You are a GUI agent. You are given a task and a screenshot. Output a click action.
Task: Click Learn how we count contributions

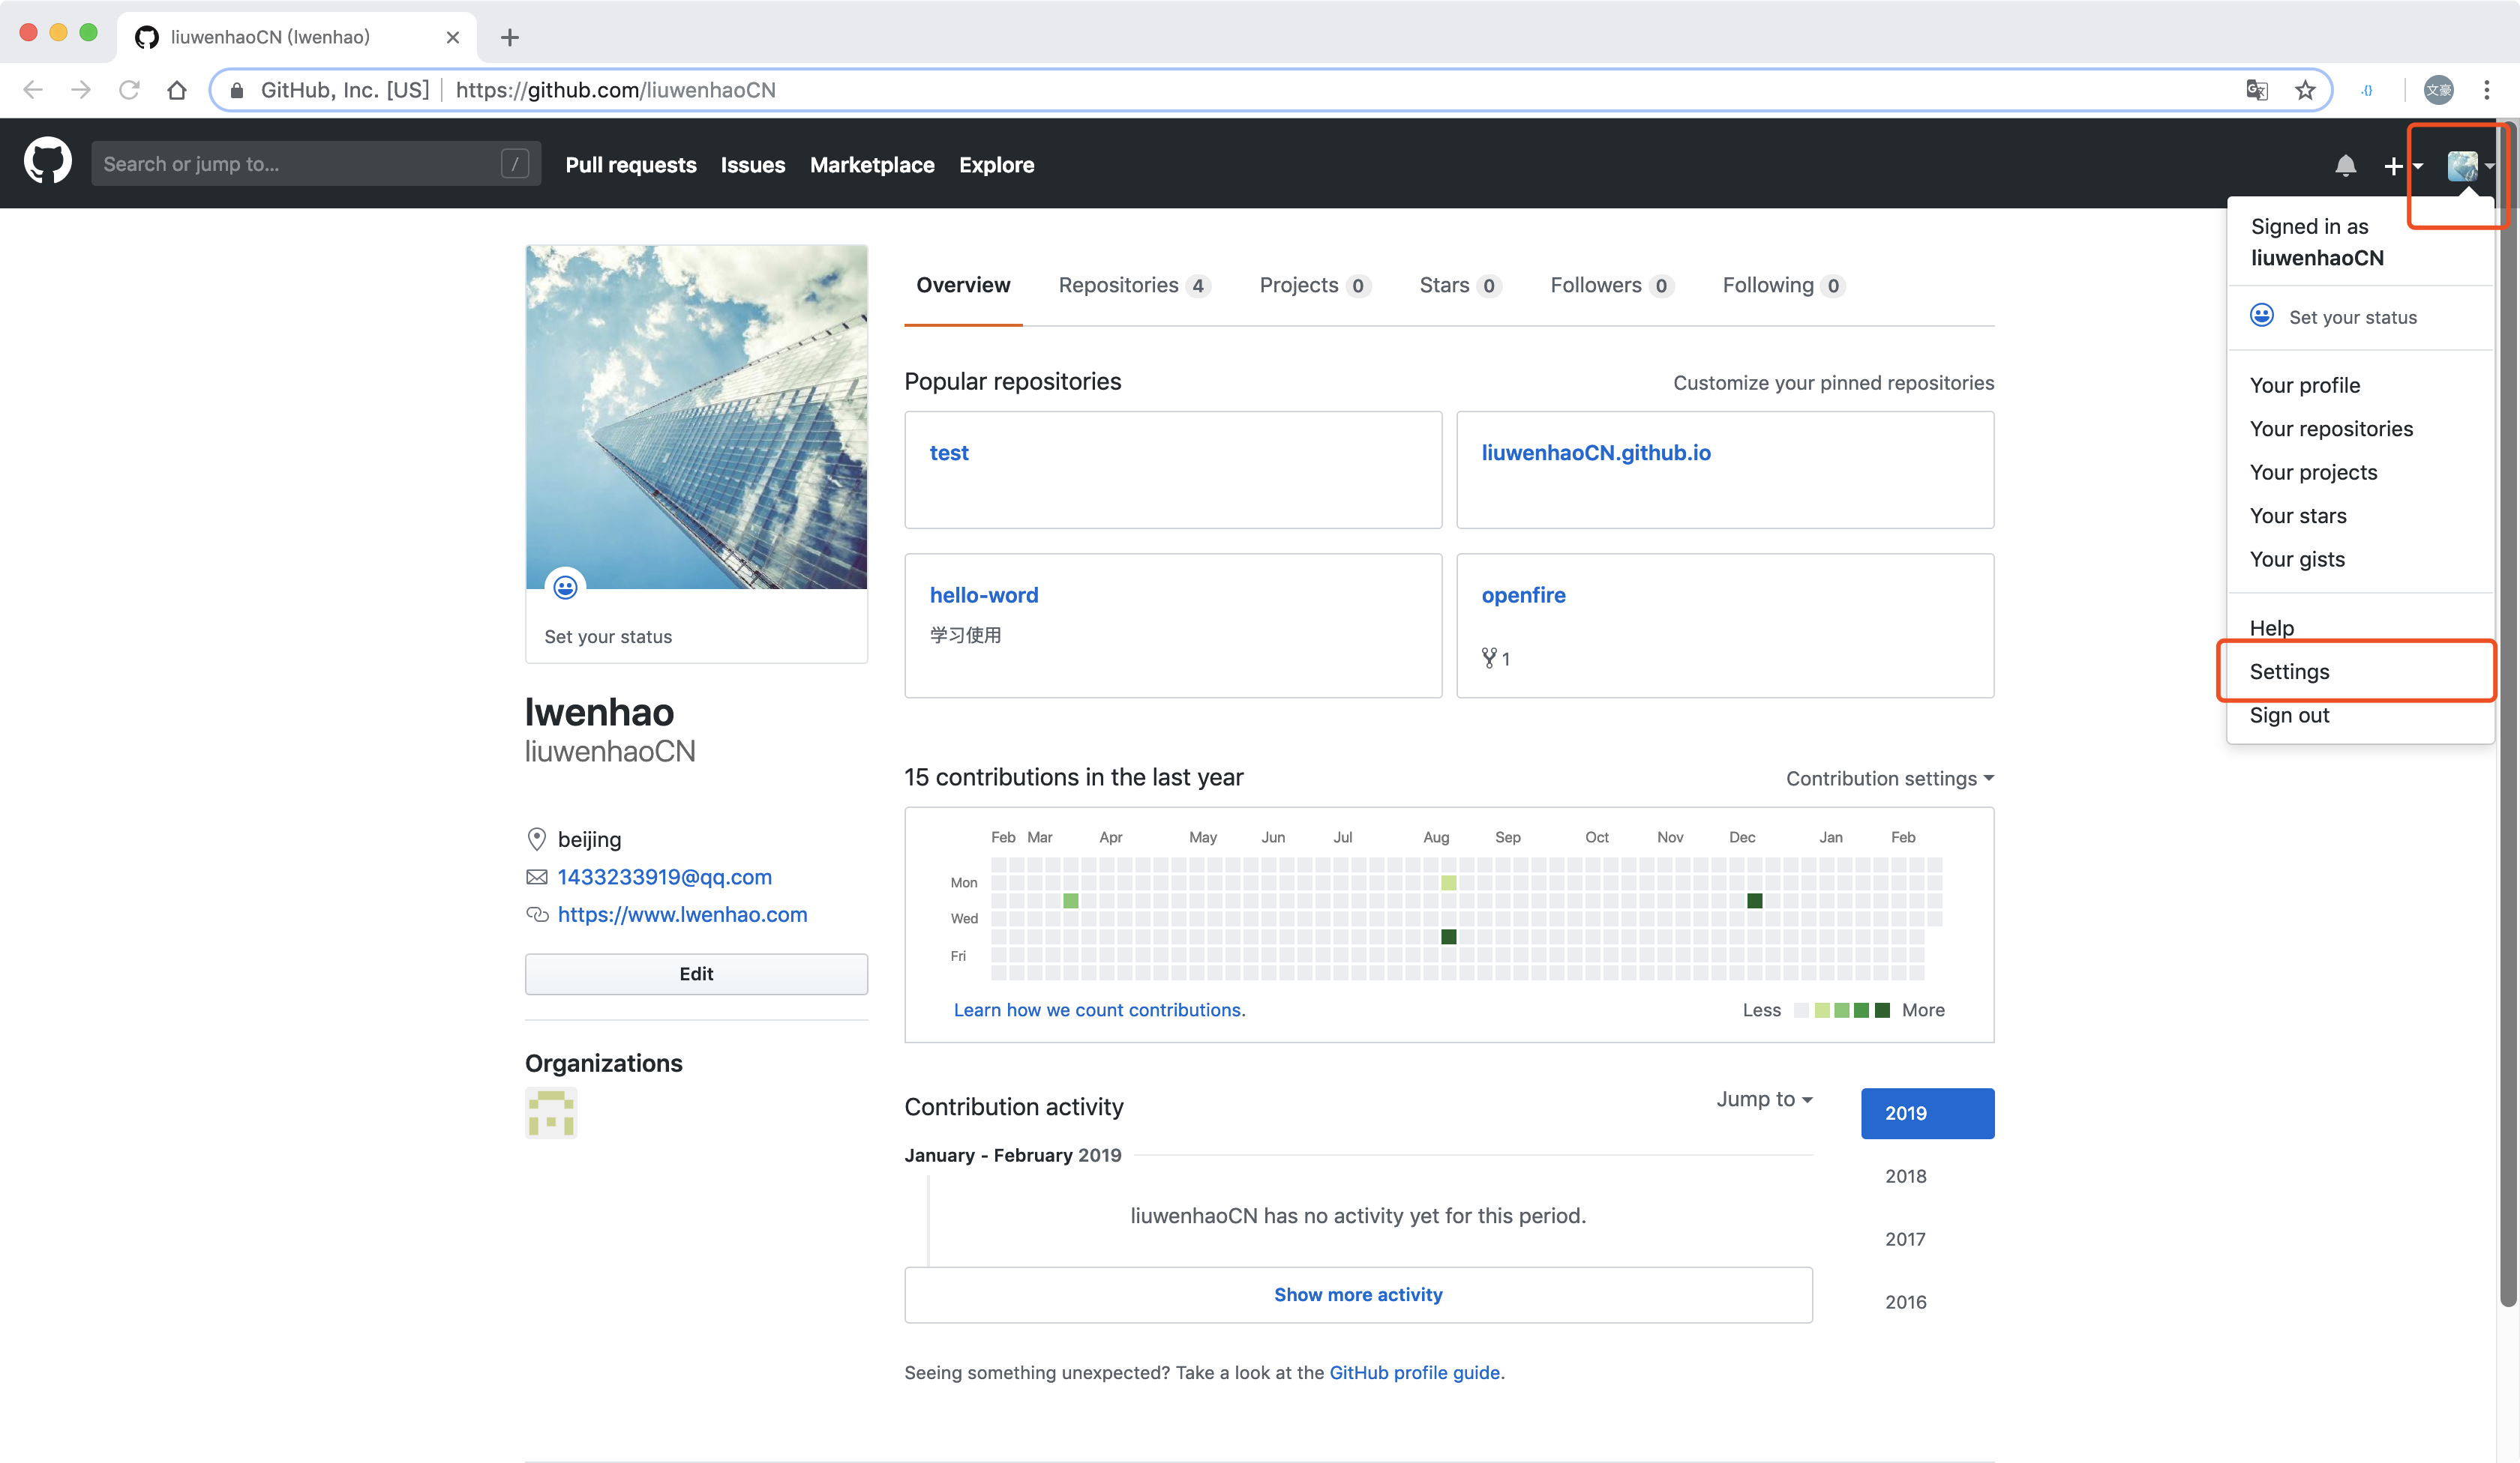(x=1099, y=1010)
